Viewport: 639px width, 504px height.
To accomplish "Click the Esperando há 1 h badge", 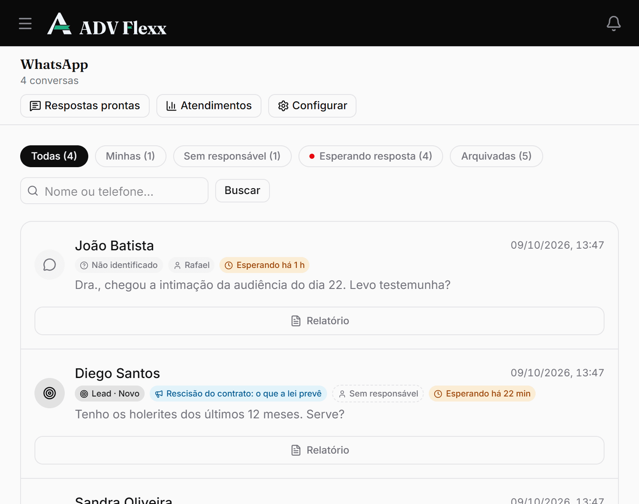I will (x=264, y=265).
